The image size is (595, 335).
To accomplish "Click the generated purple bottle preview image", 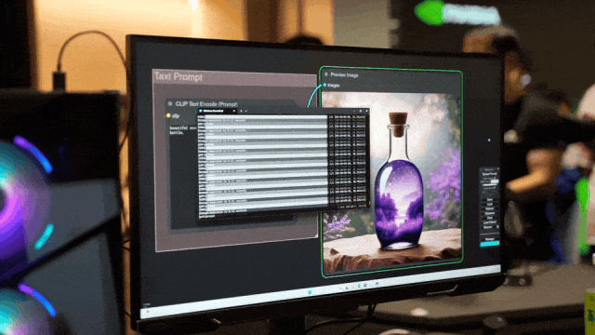I will click(391, 181).
